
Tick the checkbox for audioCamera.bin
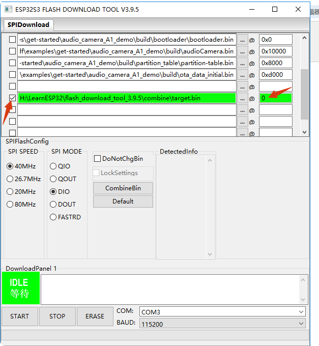pos(12,51)
